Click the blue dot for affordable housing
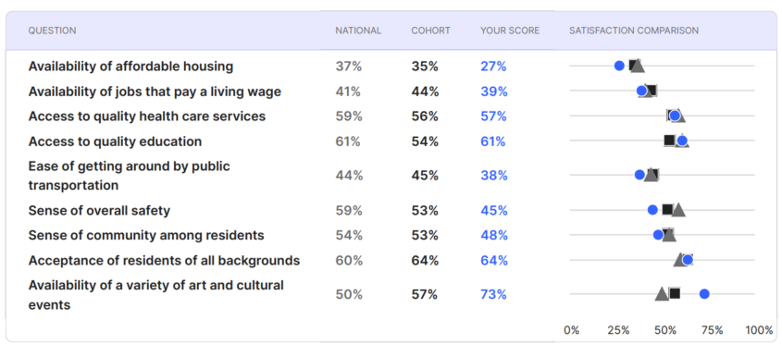Screen dimensions: 782x344 619,66
